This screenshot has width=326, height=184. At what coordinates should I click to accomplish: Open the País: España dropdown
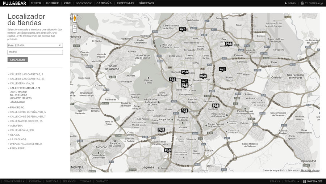(x=35, y=45)
